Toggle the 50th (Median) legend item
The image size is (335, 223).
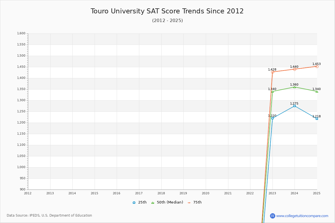click(167, 202)
